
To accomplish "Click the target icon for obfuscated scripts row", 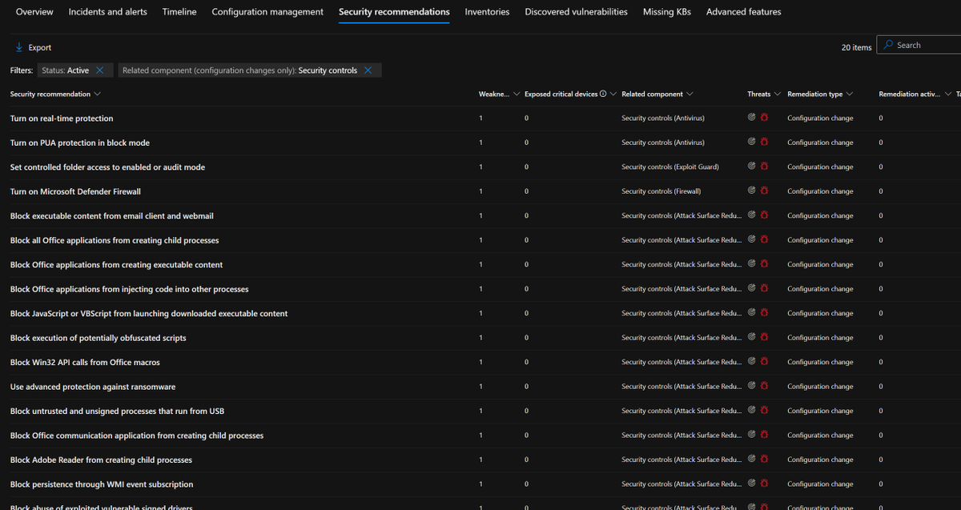I will [752, 337].
